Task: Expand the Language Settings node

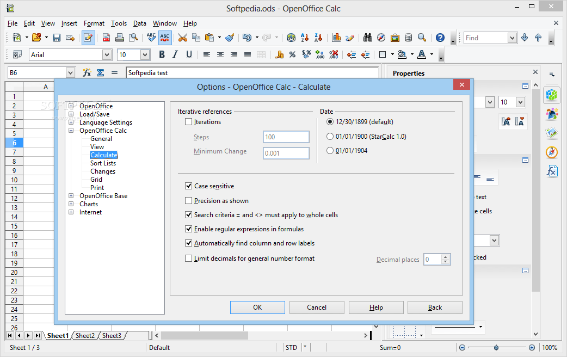Action: (x=71, y=122)
